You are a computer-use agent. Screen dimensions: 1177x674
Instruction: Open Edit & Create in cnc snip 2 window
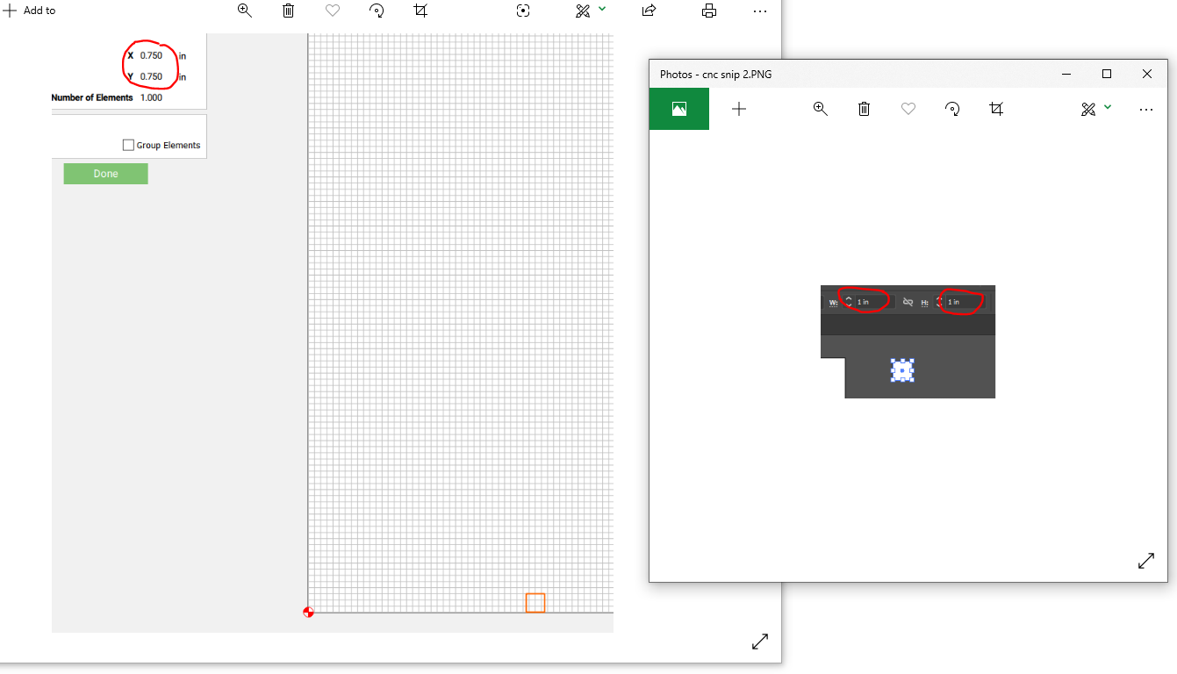click(x=1088, y=109)
